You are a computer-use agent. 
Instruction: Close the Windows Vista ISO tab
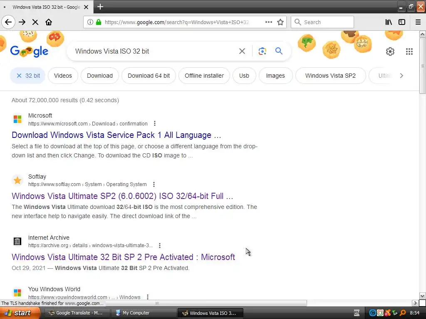[86, 7]
